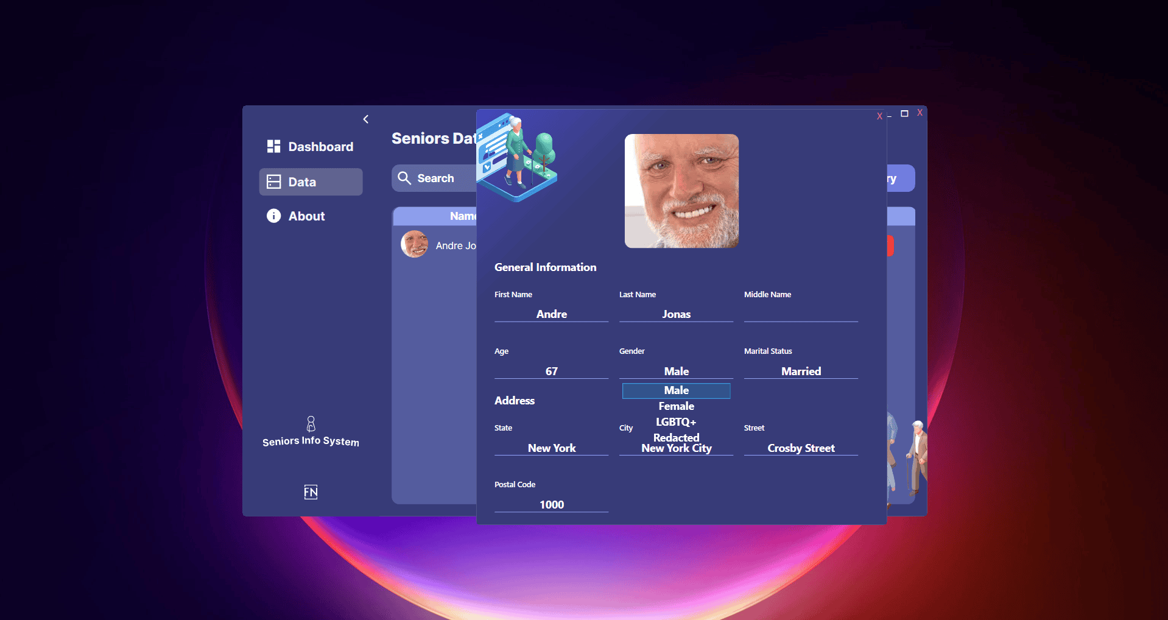Close the senior details dialog
Image resolution: width=1168 pixels, height=620 pixels.
pyautogui.click(x=879, y=116)
